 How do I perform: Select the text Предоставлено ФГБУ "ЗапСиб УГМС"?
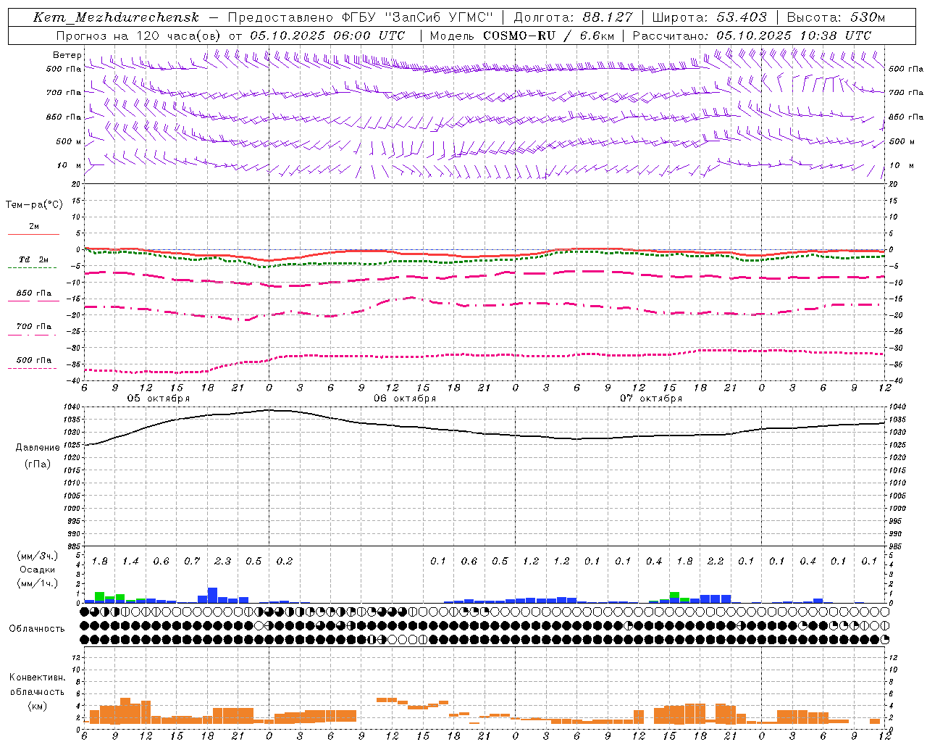[x=360, y=17]
